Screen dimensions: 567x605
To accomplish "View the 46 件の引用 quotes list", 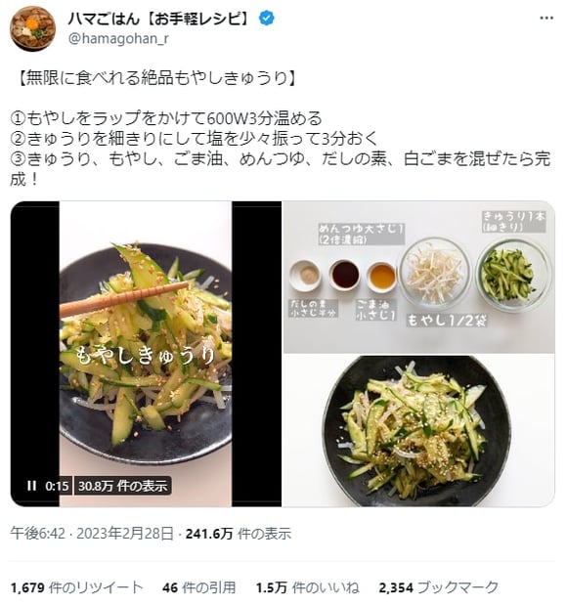I will pos(199,587).
